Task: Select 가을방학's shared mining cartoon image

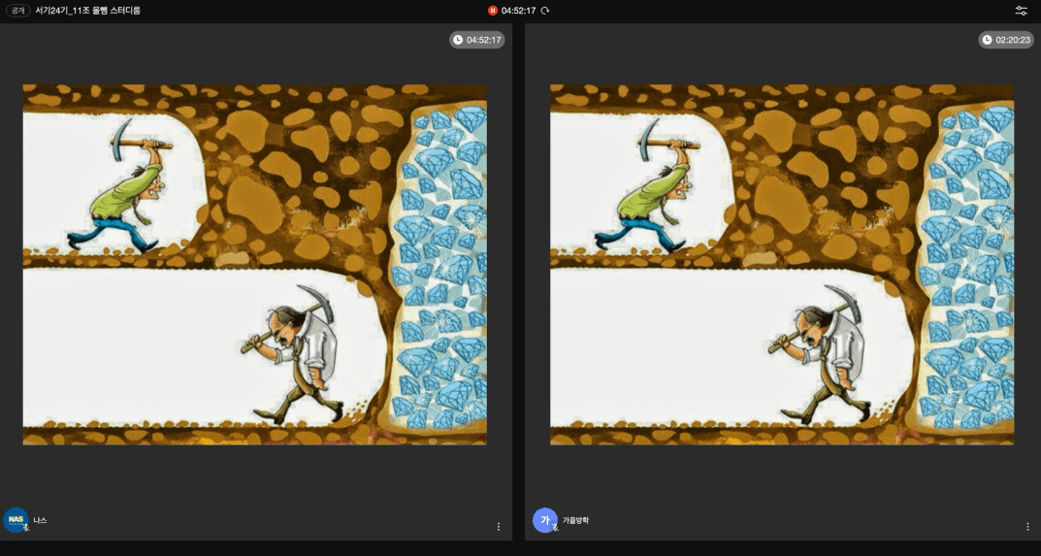Action: [x=782, y=264]
